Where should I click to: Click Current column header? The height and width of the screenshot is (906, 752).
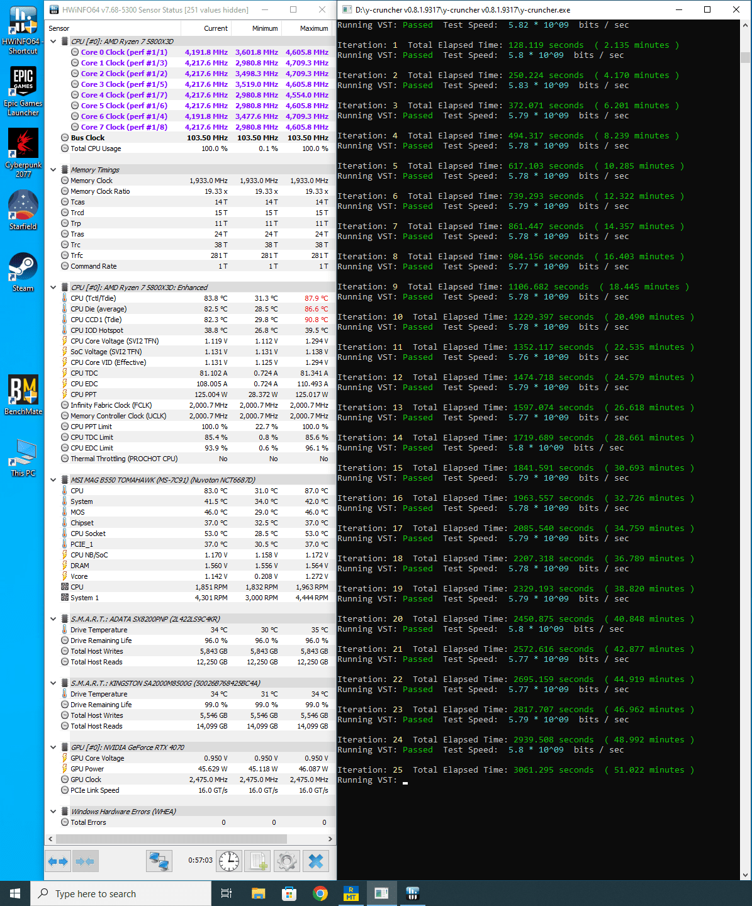click(206, 28)
